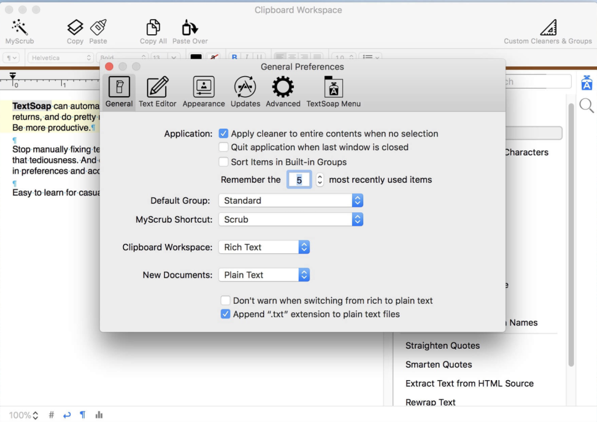
Task: Click the Copy toolbar icon
Action: click(75, 27)
